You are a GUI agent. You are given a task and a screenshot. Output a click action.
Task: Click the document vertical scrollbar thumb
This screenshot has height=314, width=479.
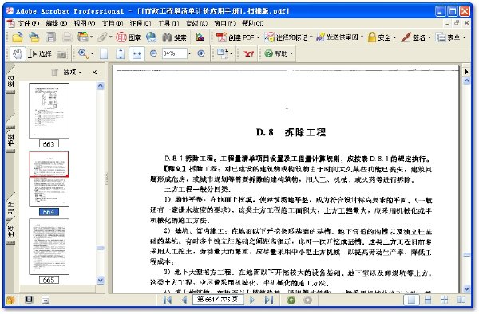pos(466,255)
